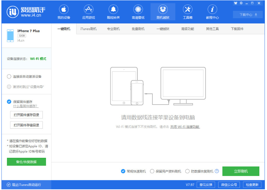Switch to iTunes刷机 tab
The width and height of the screenshot is (267, 190).
click(89, 29)
